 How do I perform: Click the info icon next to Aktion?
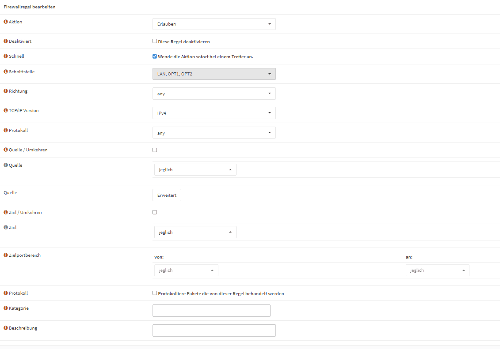point(5,22)
